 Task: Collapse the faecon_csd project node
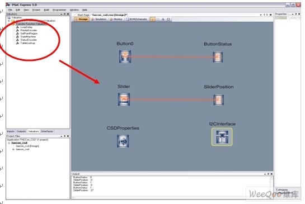[x=9, y=143]
